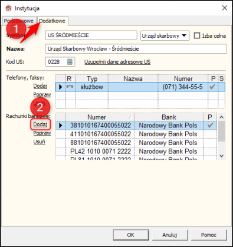Click down arrow of bank accounts scrollbar
This screenshot has width=233, height=247.
click(222, 156)
